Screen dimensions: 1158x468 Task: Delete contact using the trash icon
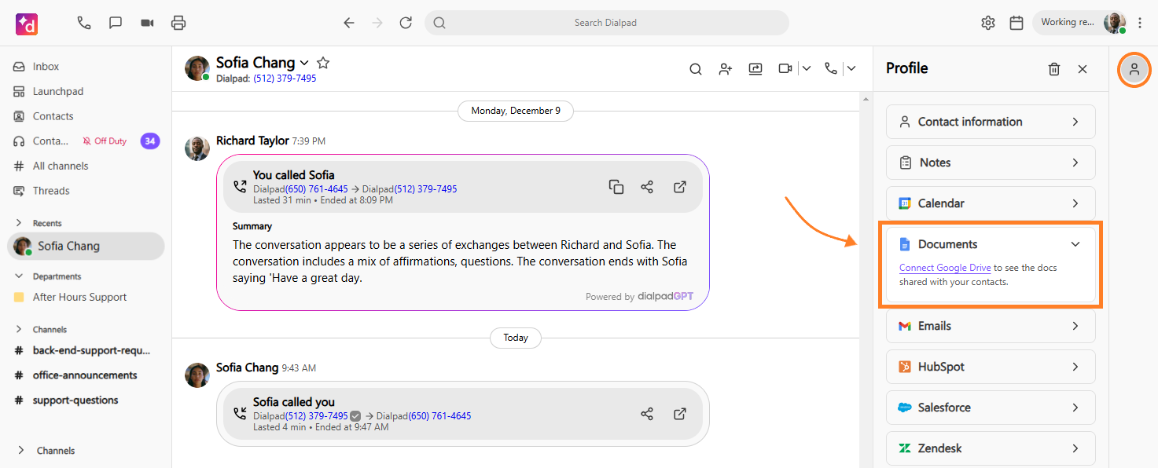[x=1054, y=69]
